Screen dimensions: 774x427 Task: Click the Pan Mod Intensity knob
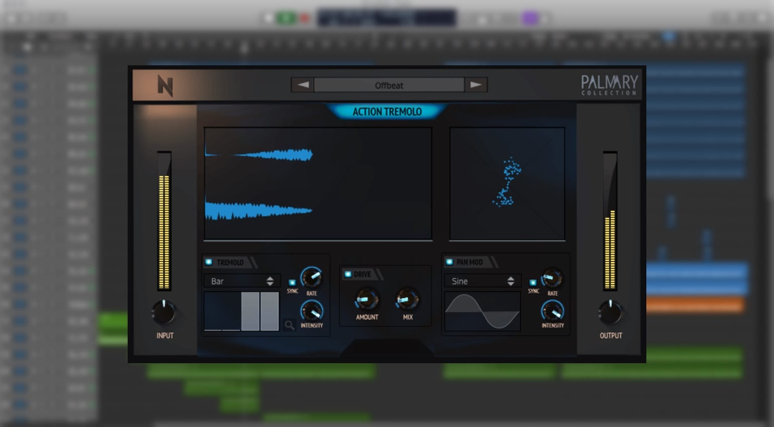[553, 311]
